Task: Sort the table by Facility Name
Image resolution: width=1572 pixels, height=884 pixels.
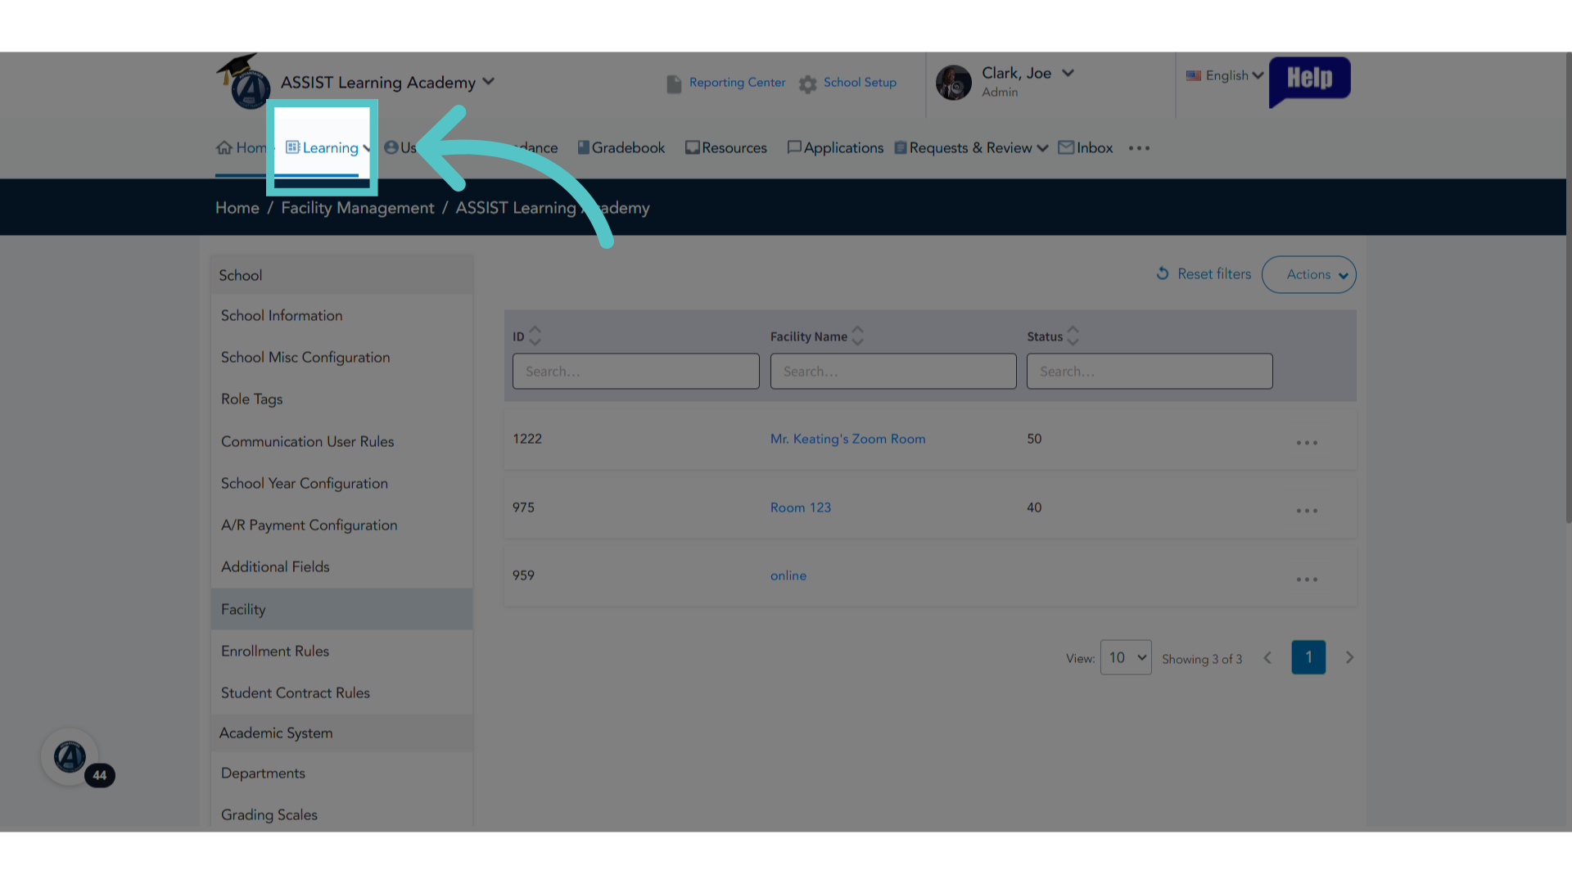Action: (857, 336)
